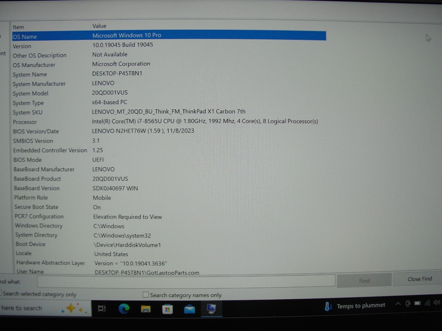Select the BIOS Mode row
442x331 pixels.
(x=28, y=160)
